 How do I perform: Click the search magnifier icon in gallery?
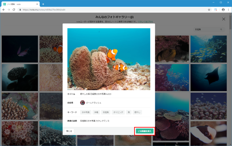(221, 30)
